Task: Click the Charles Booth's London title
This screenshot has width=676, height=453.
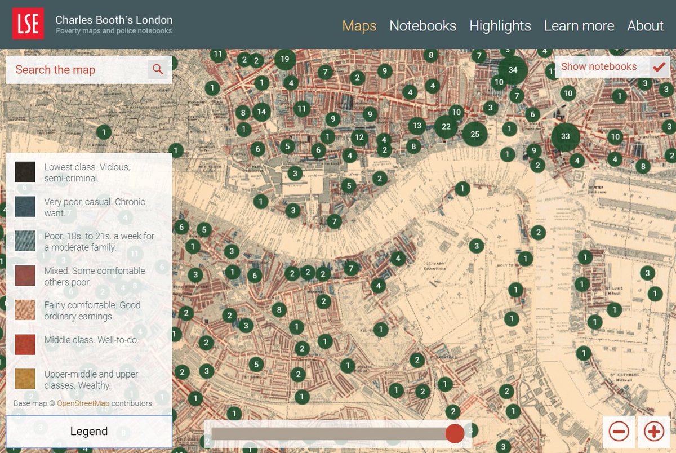Action: [114, 20]
